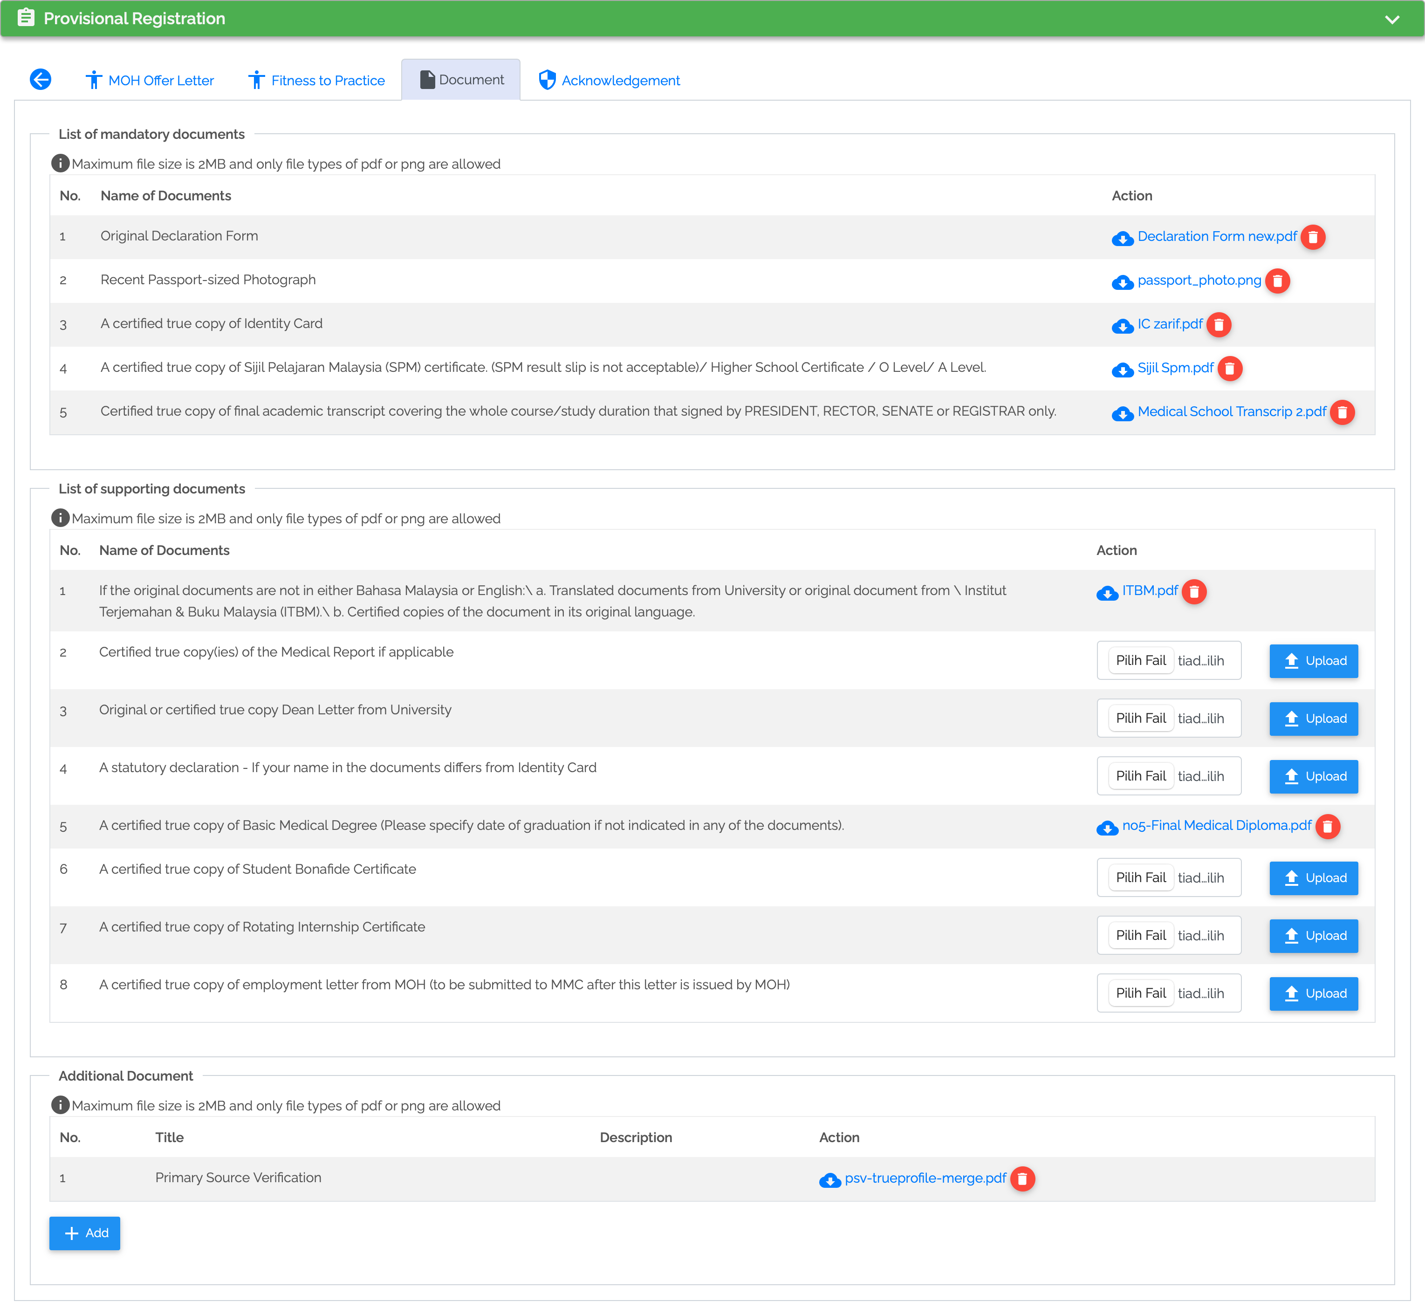Delete the IC zarif.pdf file
The image size is (1425, 1315).
[1218, 324]
